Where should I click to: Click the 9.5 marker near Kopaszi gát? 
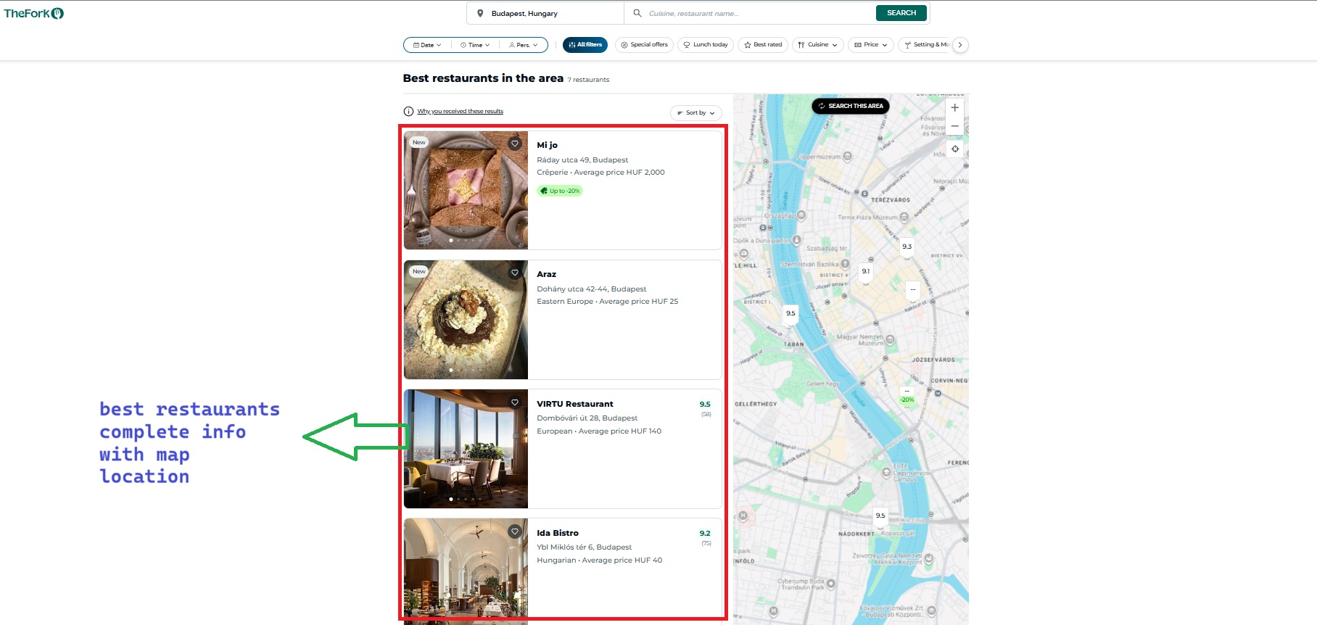880,516
